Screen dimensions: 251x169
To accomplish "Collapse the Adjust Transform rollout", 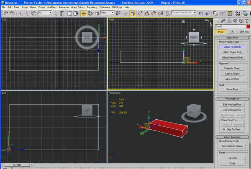I will pyautogui.click(x=232, y=137).
